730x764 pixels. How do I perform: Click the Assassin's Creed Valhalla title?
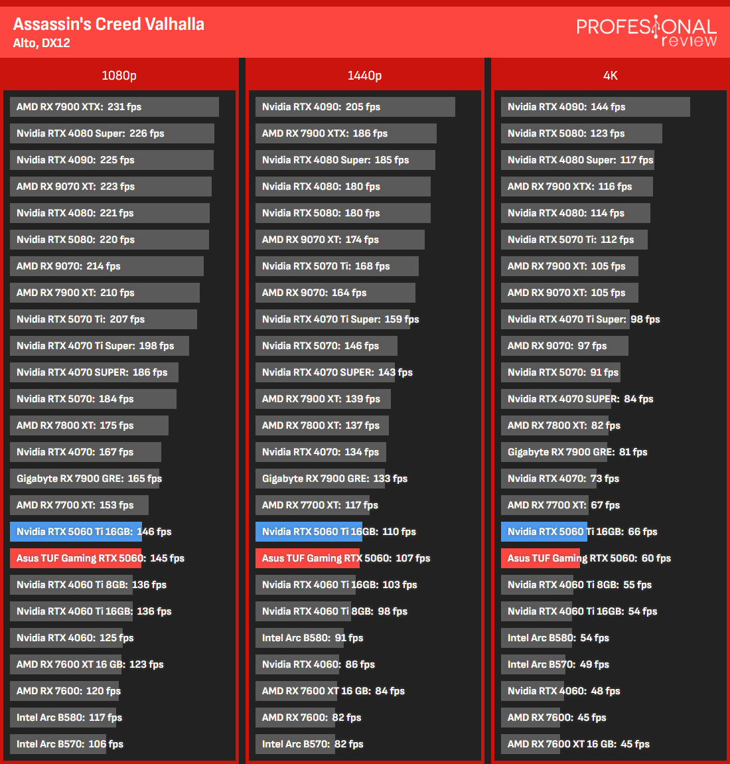tap(109, 24)
